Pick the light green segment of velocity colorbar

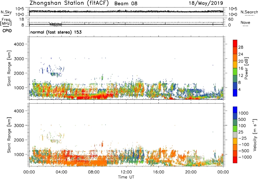235,129
